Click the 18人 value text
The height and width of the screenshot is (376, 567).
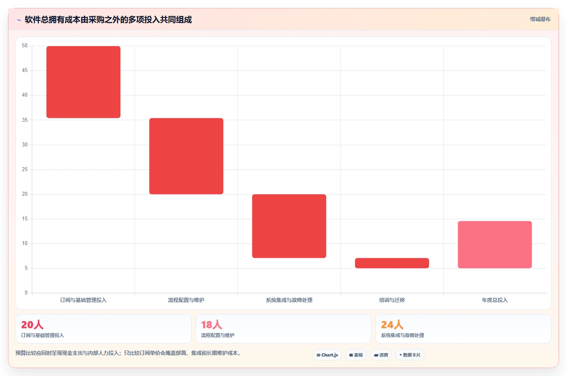point(212,325)
